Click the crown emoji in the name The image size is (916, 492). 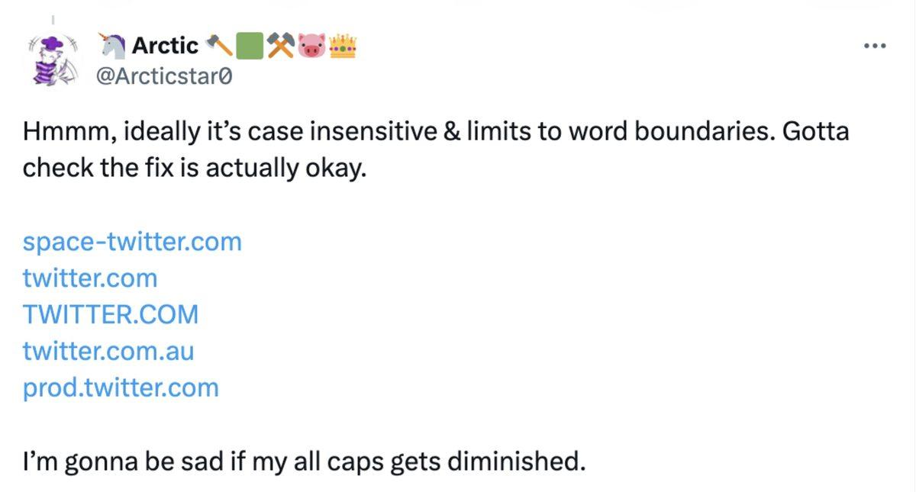[343, 47]
